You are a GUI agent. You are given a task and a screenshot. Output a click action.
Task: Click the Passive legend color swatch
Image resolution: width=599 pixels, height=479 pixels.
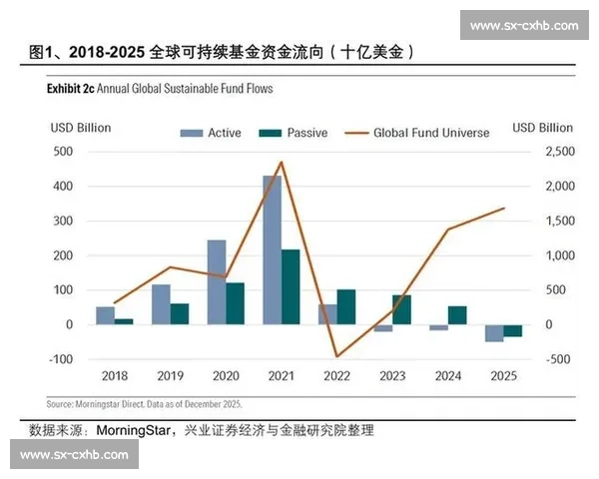pyautogui.click(x=271, y=134)
